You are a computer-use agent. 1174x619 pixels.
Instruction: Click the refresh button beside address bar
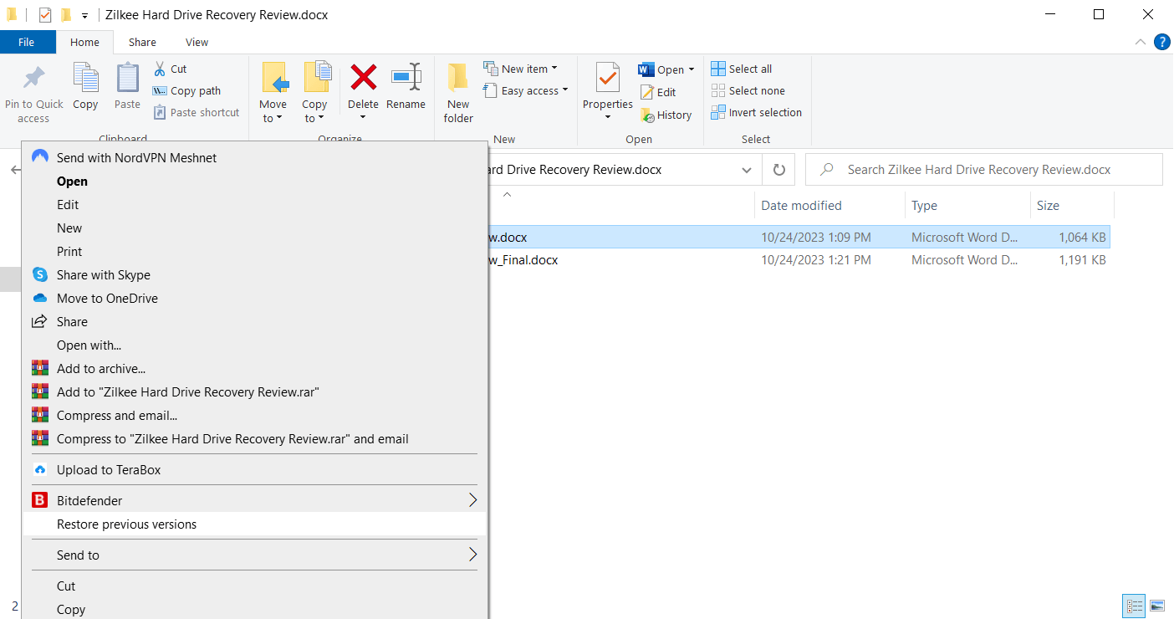coord(778,170)
